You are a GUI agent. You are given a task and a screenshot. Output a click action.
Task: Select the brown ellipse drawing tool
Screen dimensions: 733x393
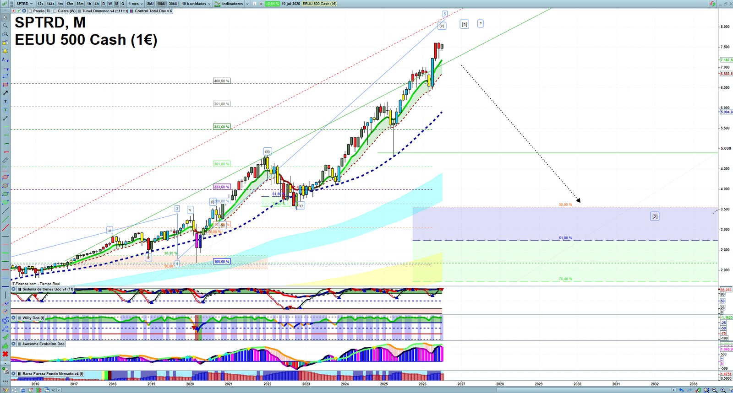pyautogui.click(x=5, y=186)
